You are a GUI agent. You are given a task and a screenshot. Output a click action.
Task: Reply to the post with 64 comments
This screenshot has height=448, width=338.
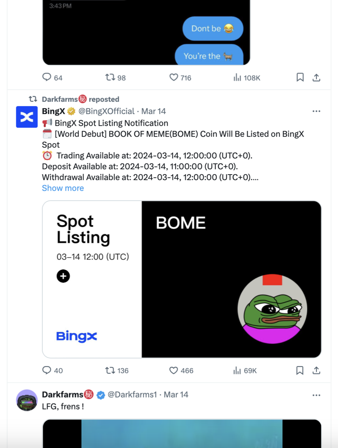pos(47,77)
